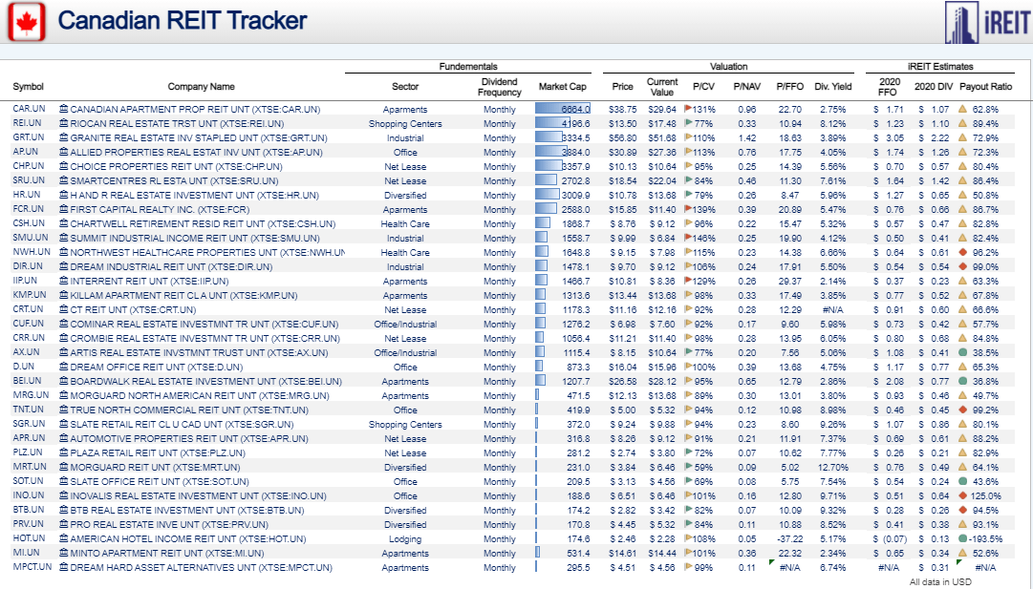This screenshot has height=589, width=1033.
Task: Select the Valuation group header
Action: 728,67
